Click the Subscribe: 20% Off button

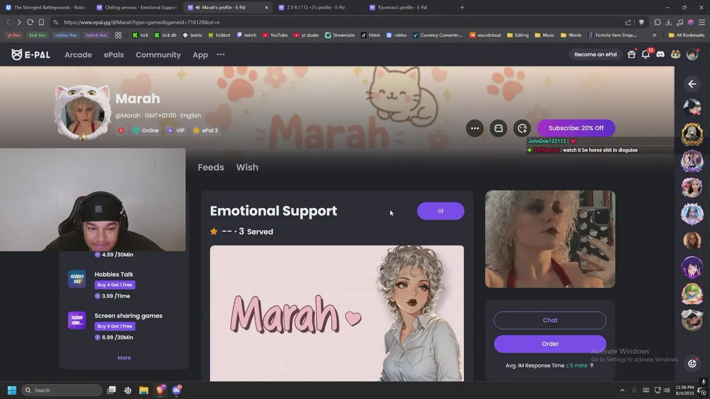[x=576, y=128]
